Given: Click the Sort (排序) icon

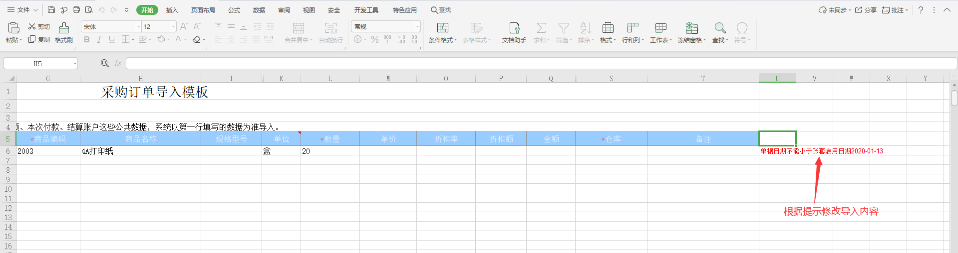Looking at the screenshot, I should 586,33.
